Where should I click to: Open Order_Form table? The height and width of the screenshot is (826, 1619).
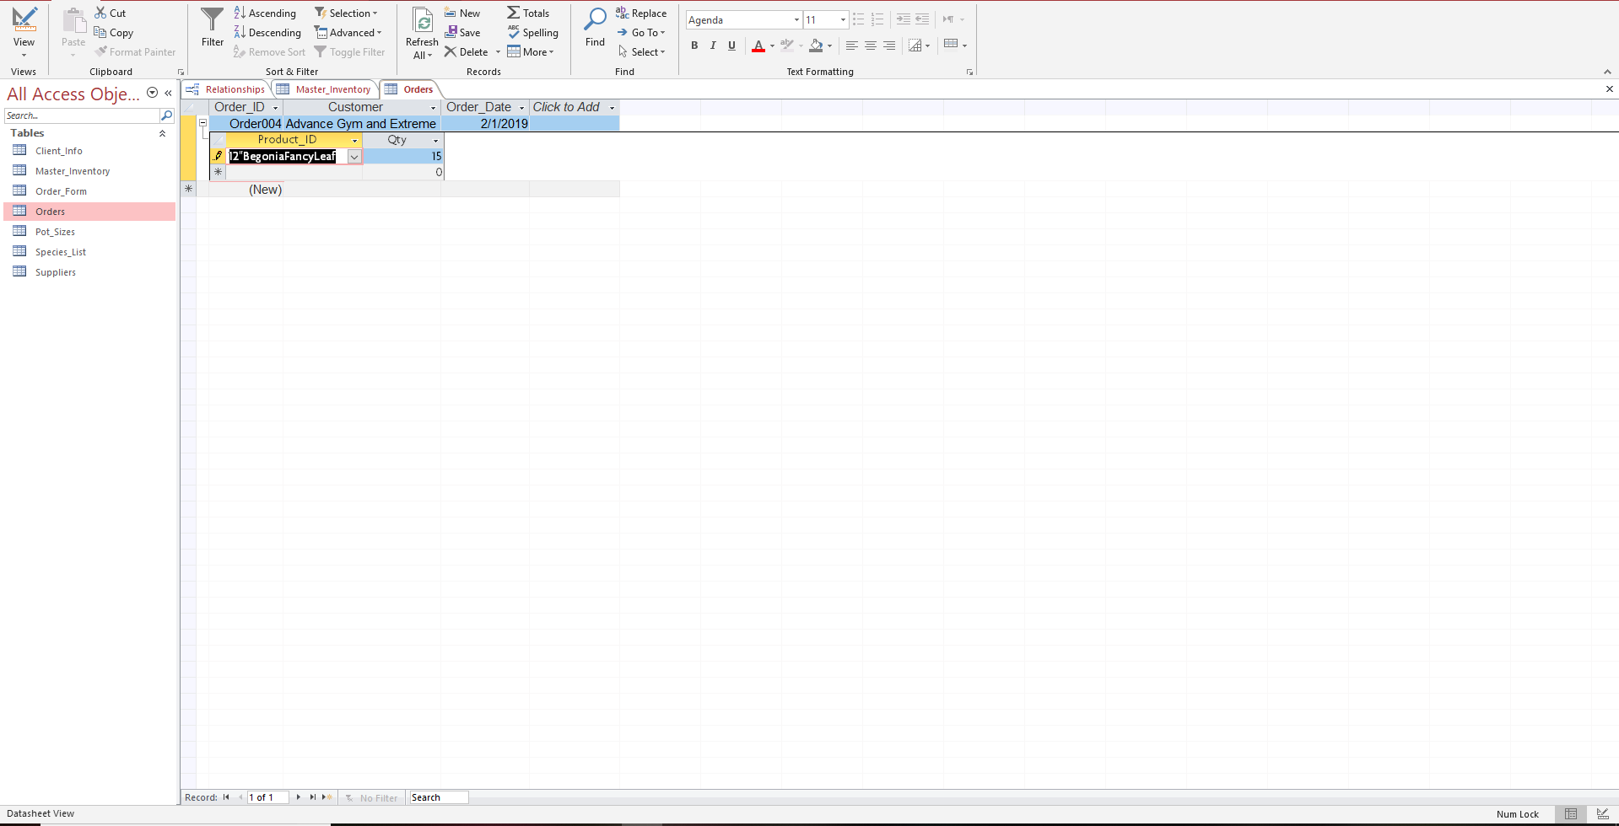tap(61, 191)
